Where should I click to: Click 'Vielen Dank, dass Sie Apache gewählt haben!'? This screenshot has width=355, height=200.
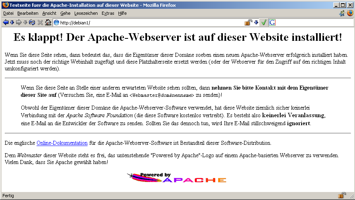point(56,162)
